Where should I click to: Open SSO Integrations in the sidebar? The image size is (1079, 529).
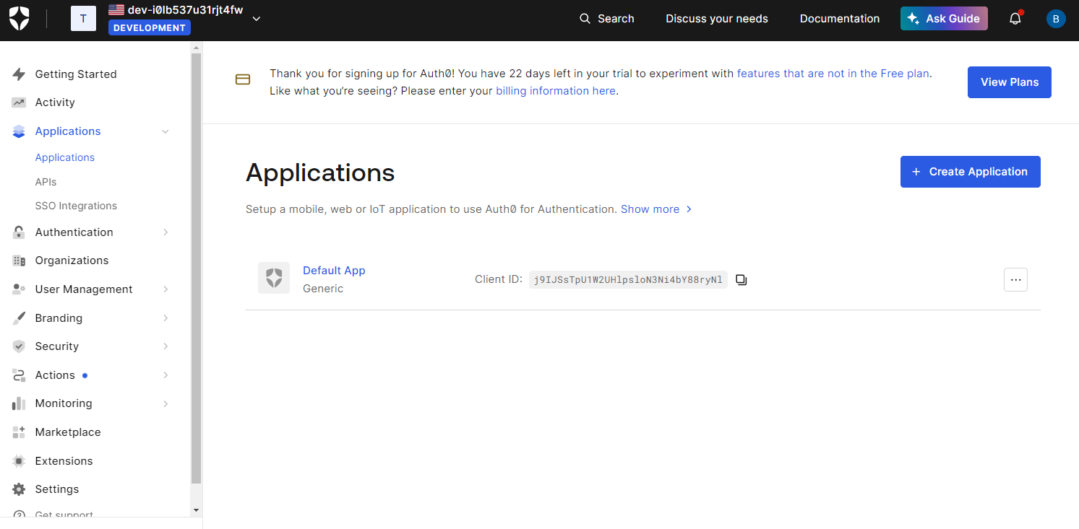pos(76,206)
